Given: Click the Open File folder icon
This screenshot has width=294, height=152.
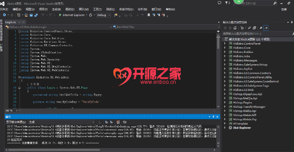Looking at the screenshot, I should point(26,15).
